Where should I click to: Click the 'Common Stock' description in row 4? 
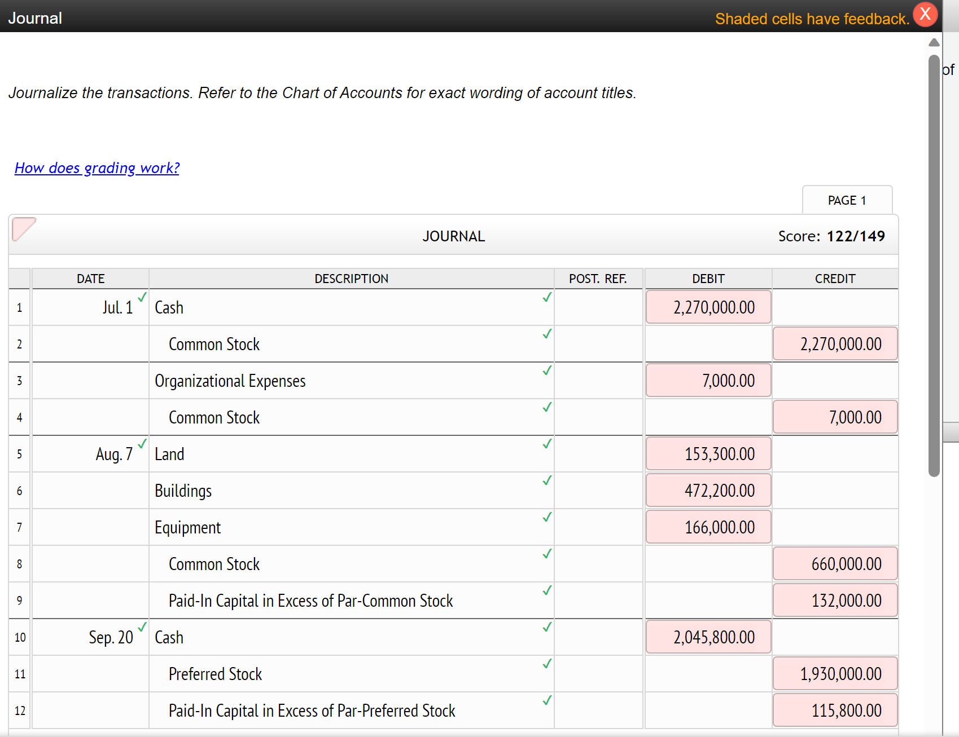pos(351,417)
